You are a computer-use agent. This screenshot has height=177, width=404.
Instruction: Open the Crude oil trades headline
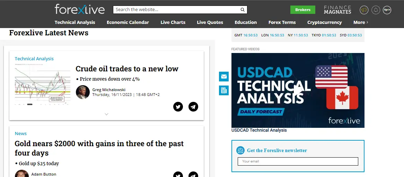(x=127, y=69)
